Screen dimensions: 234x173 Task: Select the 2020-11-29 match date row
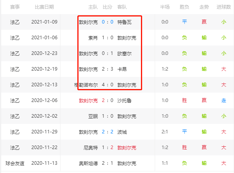coord(117,132)
